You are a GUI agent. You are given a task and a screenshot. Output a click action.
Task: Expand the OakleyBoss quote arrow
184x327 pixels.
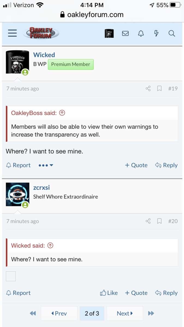point(62,113)
